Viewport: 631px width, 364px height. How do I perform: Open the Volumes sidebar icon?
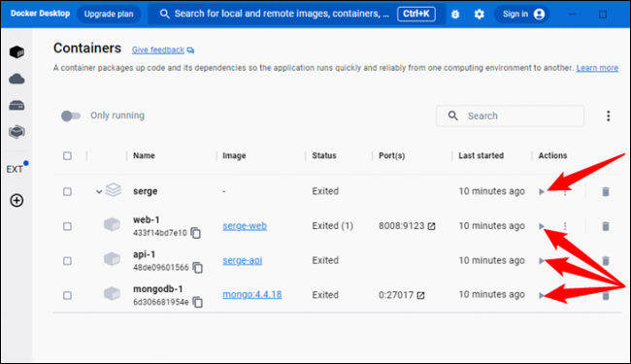(17, 106)
